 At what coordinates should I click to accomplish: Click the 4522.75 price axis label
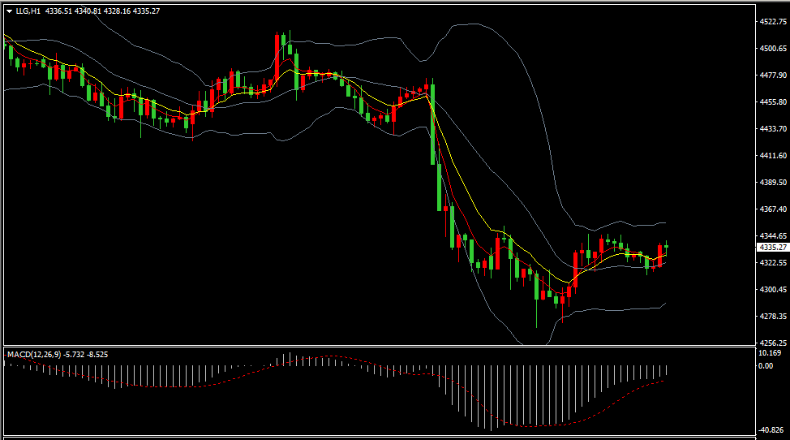pos(774,22)
